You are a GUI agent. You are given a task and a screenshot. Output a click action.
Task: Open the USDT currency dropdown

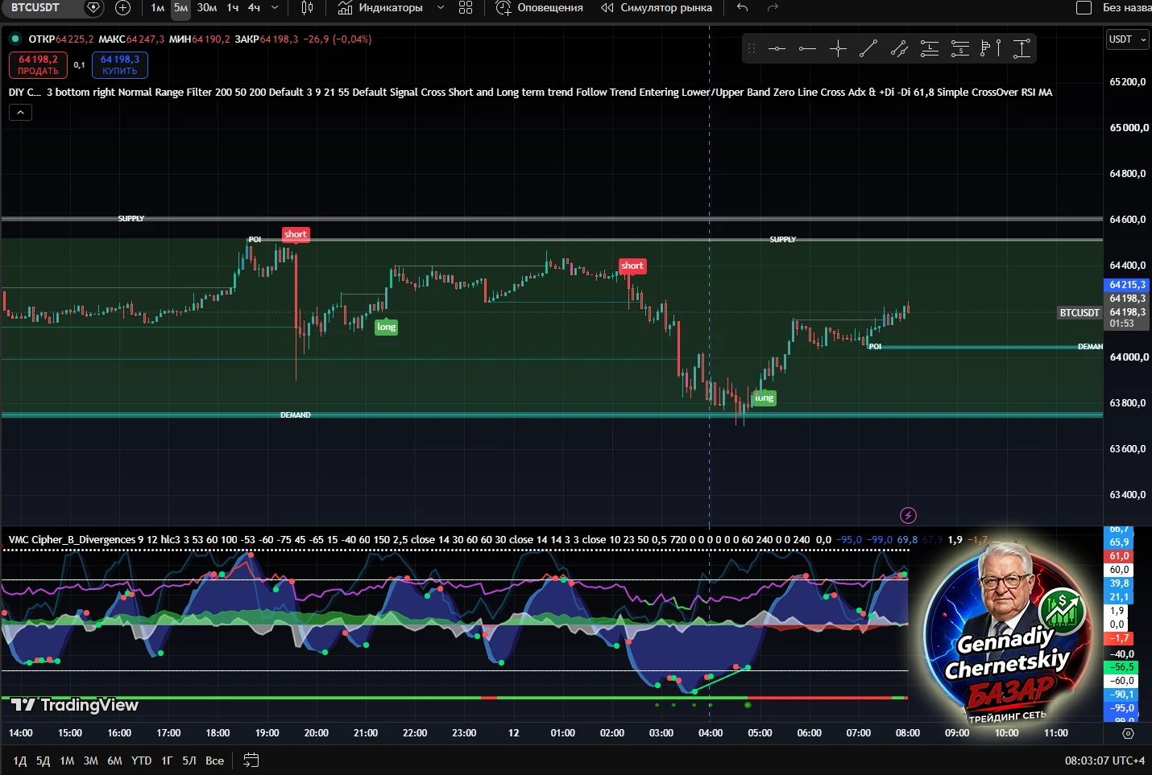click(x=1127, y=39)
